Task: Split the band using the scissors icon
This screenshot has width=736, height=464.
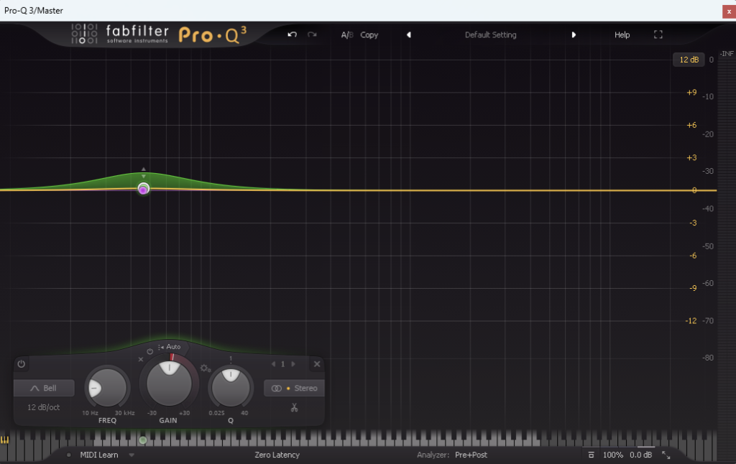Action: pos(294,407)
